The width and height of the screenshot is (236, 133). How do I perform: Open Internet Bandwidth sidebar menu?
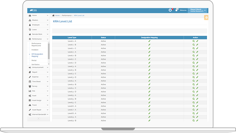[38, 114]
